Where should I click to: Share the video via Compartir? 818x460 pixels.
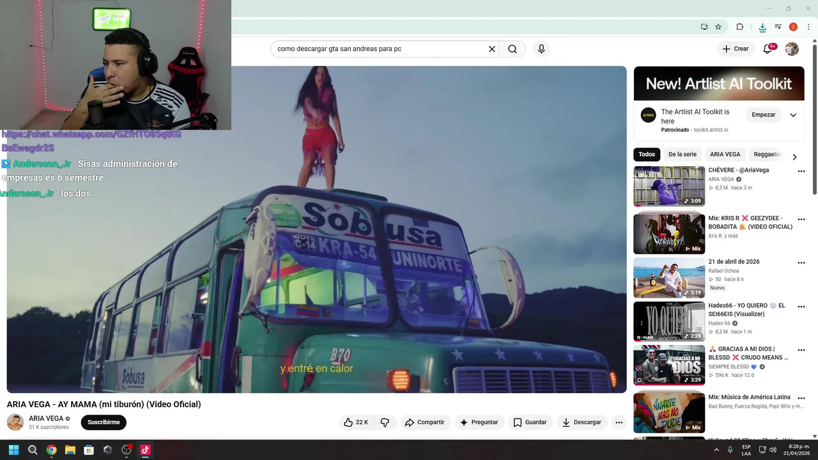click(424, 422)
